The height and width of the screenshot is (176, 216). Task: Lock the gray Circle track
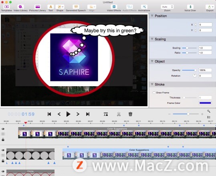coord(3,161)
